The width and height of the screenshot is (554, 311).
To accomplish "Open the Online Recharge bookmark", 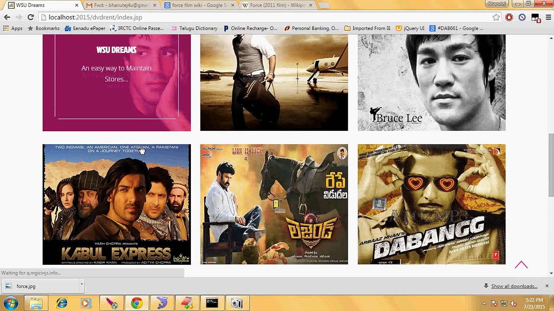I will tap(250, 28).
